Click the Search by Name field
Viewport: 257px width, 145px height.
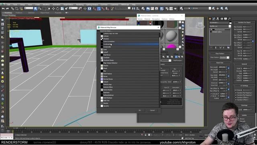coord(129,31)
